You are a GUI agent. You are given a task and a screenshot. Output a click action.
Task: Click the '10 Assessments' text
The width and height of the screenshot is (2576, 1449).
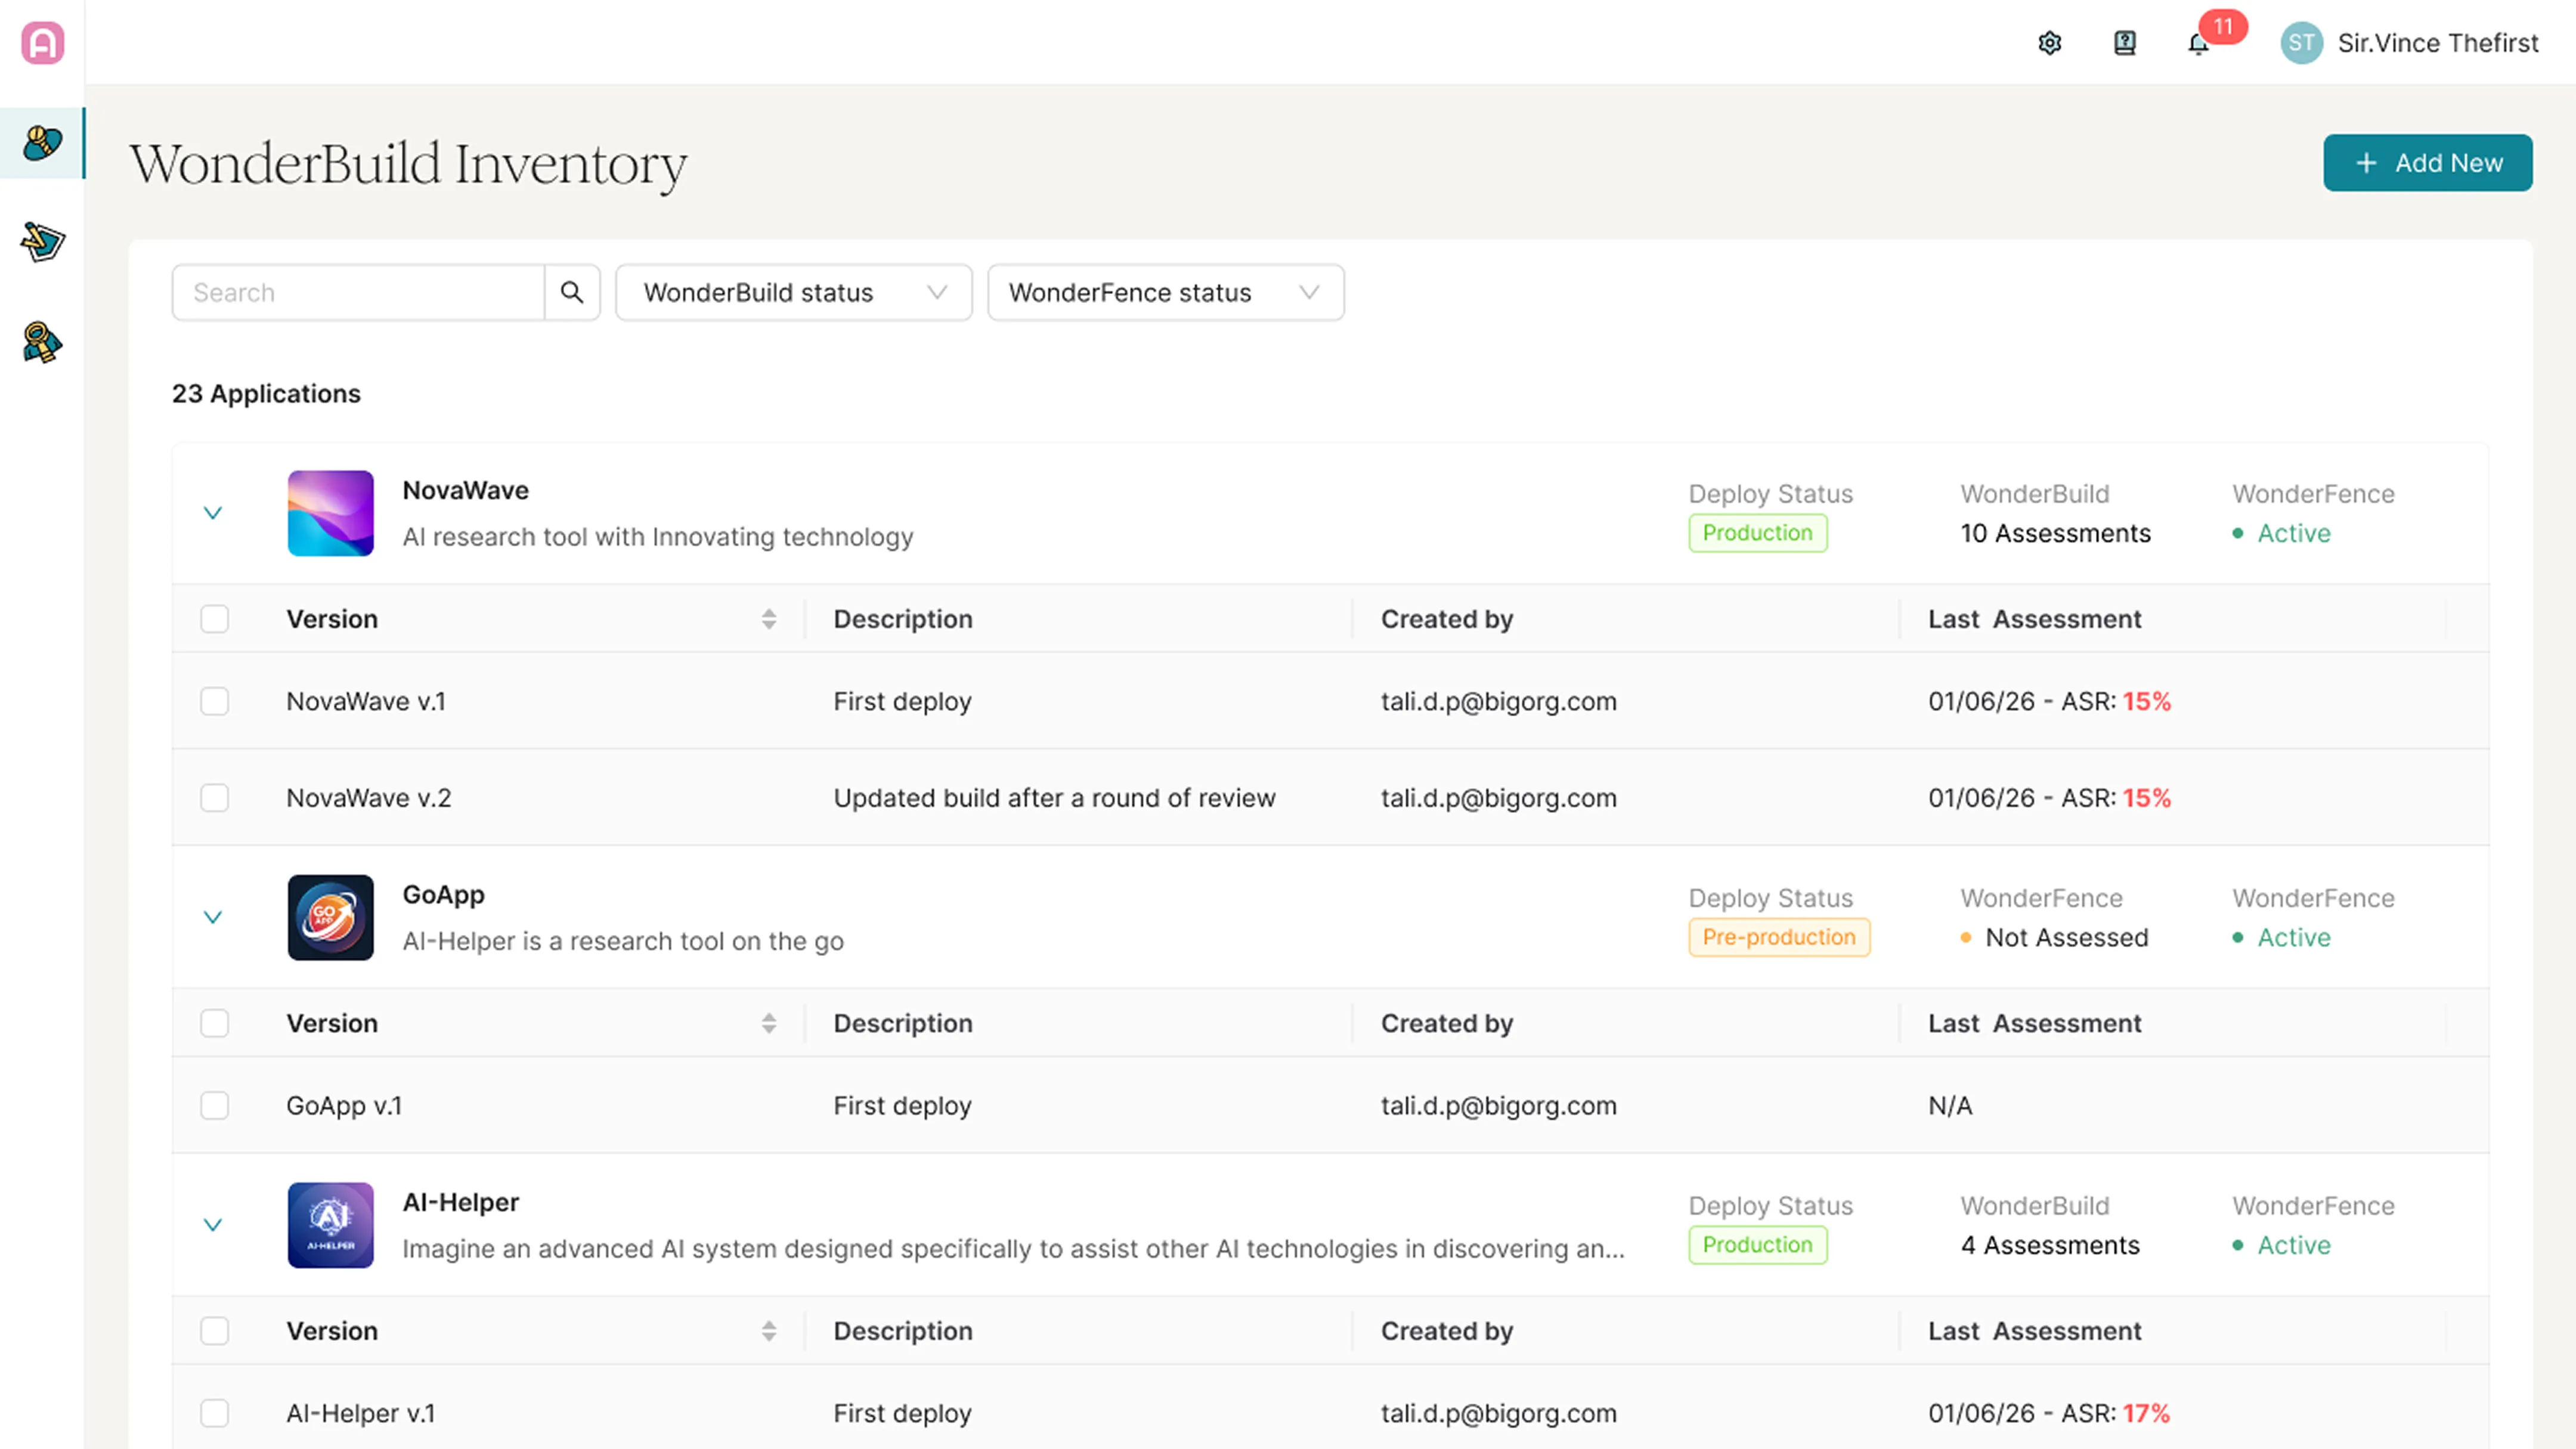[2055, 533]
